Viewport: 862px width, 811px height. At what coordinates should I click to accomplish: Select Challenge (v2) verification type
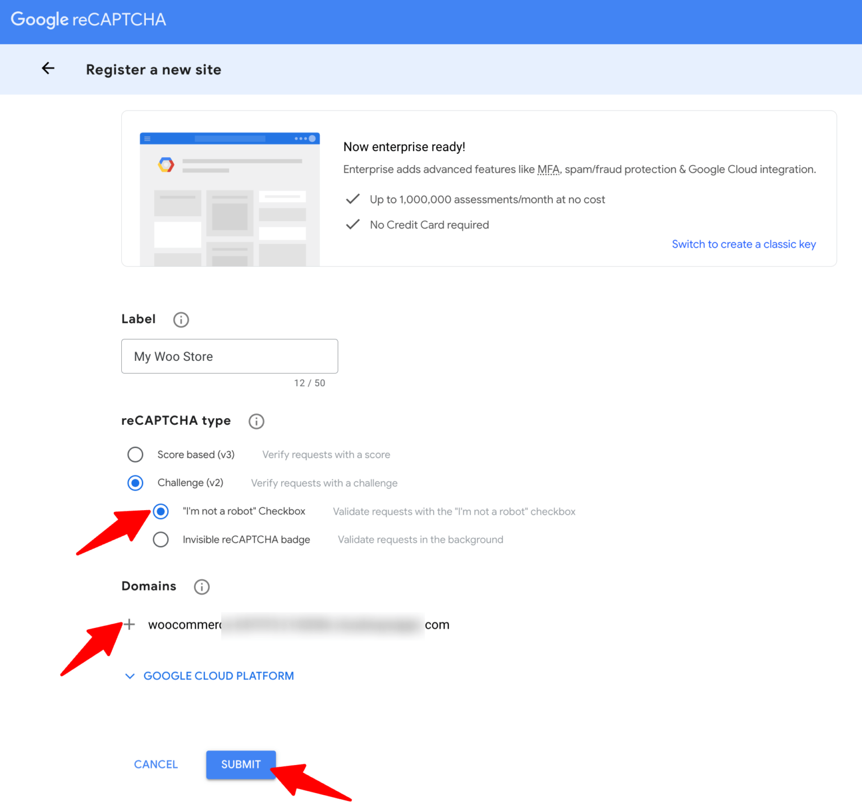[x=135, y=483]
